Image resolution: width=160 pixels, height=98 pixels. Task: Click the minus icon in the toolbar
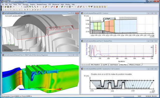point(19,7)
